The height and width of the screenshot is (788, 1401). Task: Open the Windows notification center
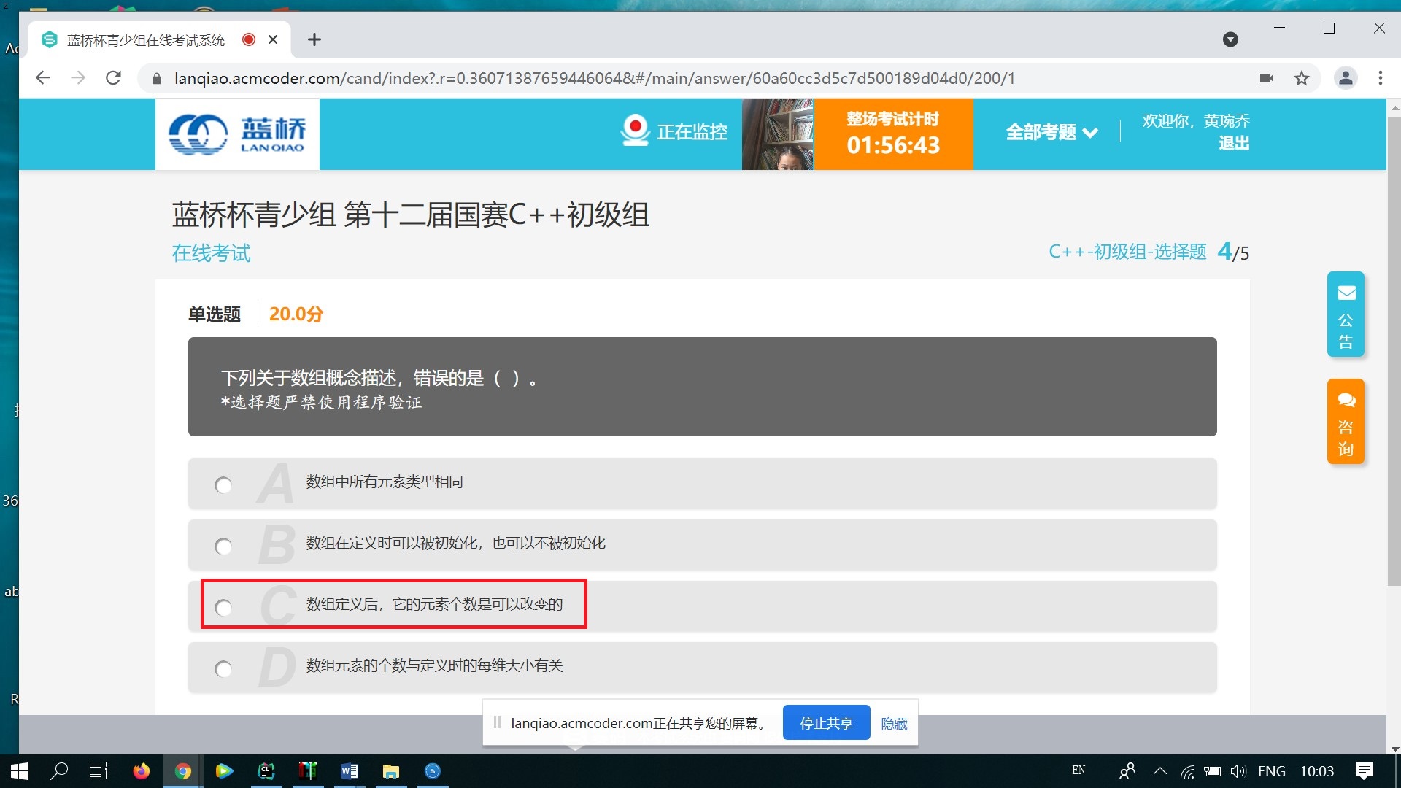point(1364,771)
